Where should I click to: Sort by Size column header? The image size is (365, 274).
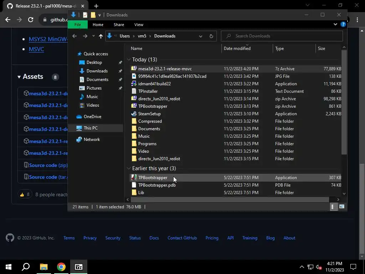click(x=321, y=49)
